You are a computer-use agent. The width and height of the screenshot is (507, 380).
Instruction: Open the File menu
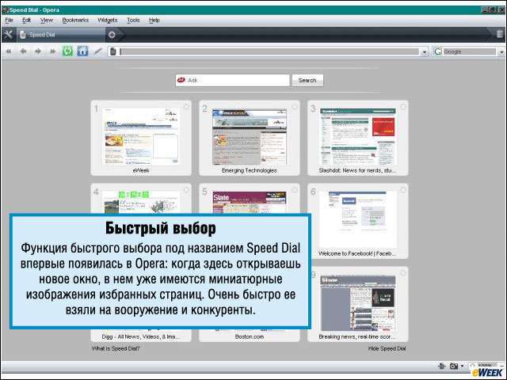pos(9,20)
